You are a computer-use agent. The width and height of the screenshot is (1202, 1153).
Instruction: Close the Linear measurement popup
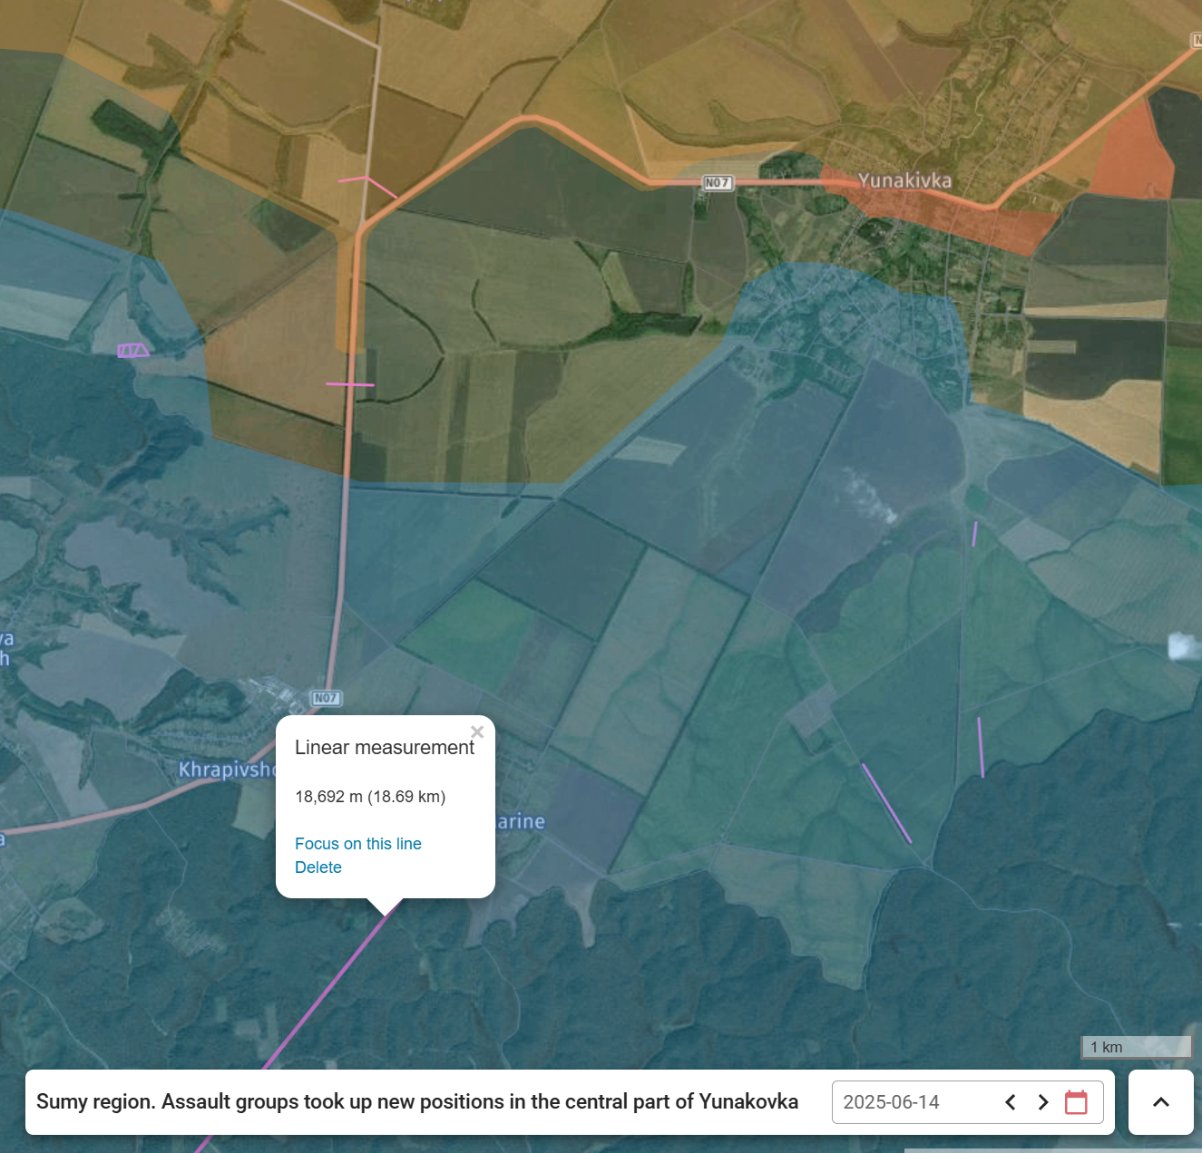[x=477, y=732]
